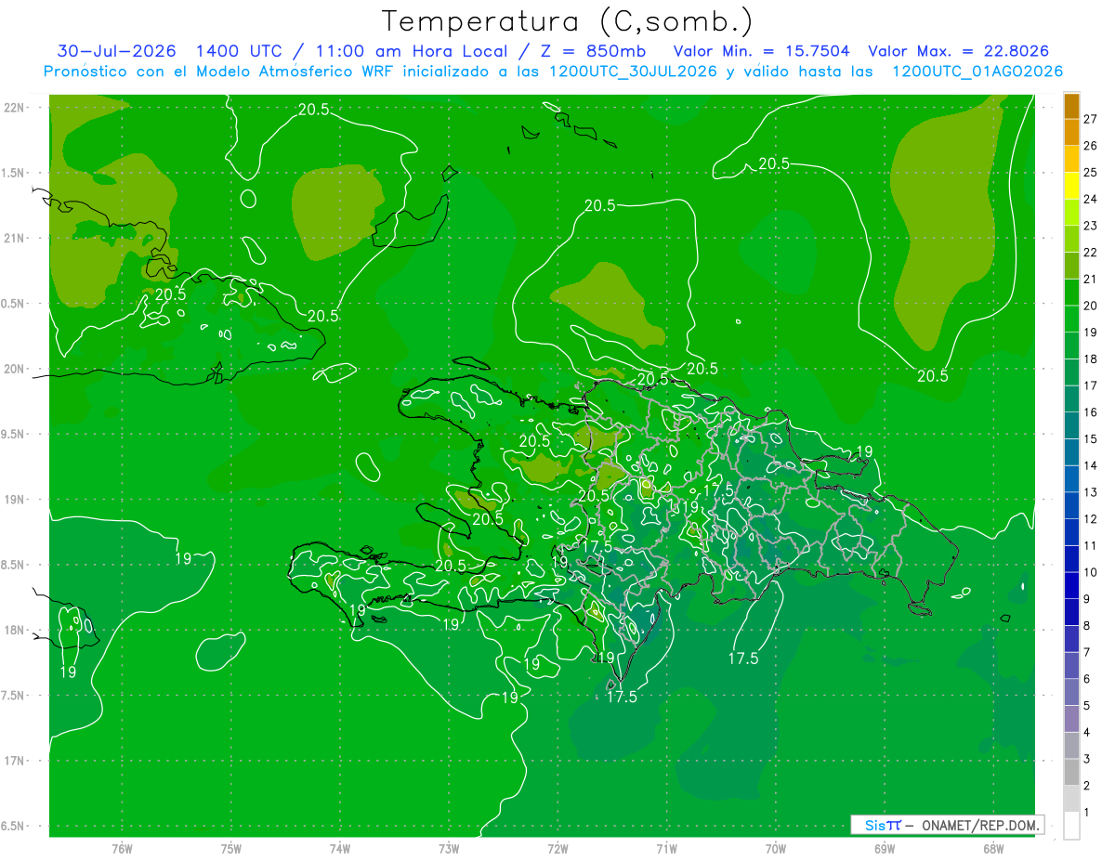The width and height of the screenshot is (1115, 861).
Task: Click the '71W' longitude axis label
Action: pyautogui.click(x=666, y=849)
